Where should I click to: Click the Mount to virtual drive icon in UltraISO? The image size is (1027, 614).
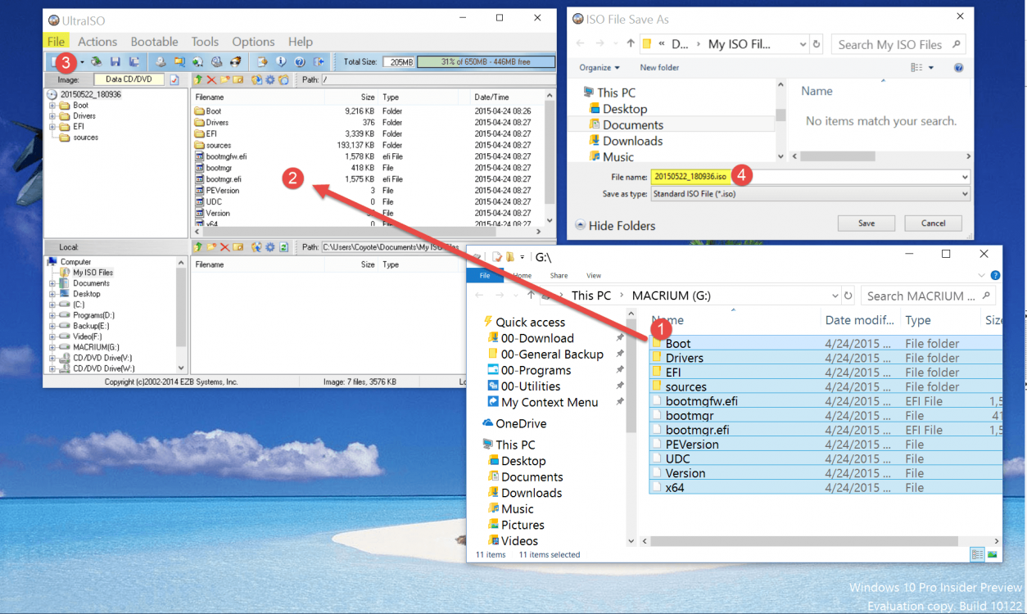point(217,61)
